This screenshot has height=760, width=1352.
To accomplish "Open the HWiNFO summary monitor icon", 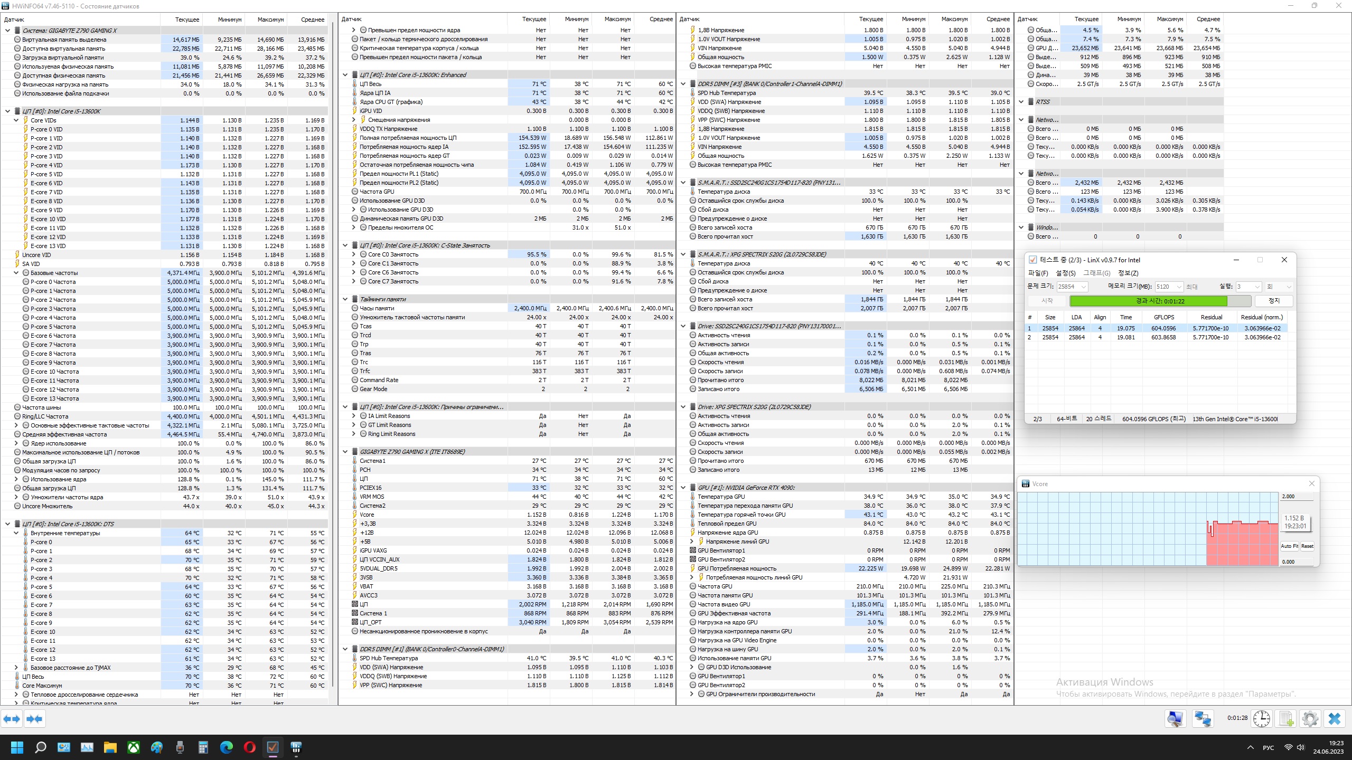I will point(1175,719).
